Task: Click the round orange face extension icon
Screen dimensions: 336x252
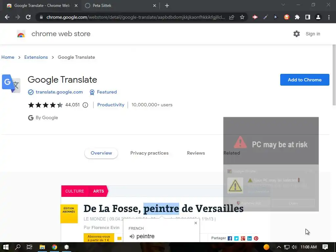Action: coord(286,17)
